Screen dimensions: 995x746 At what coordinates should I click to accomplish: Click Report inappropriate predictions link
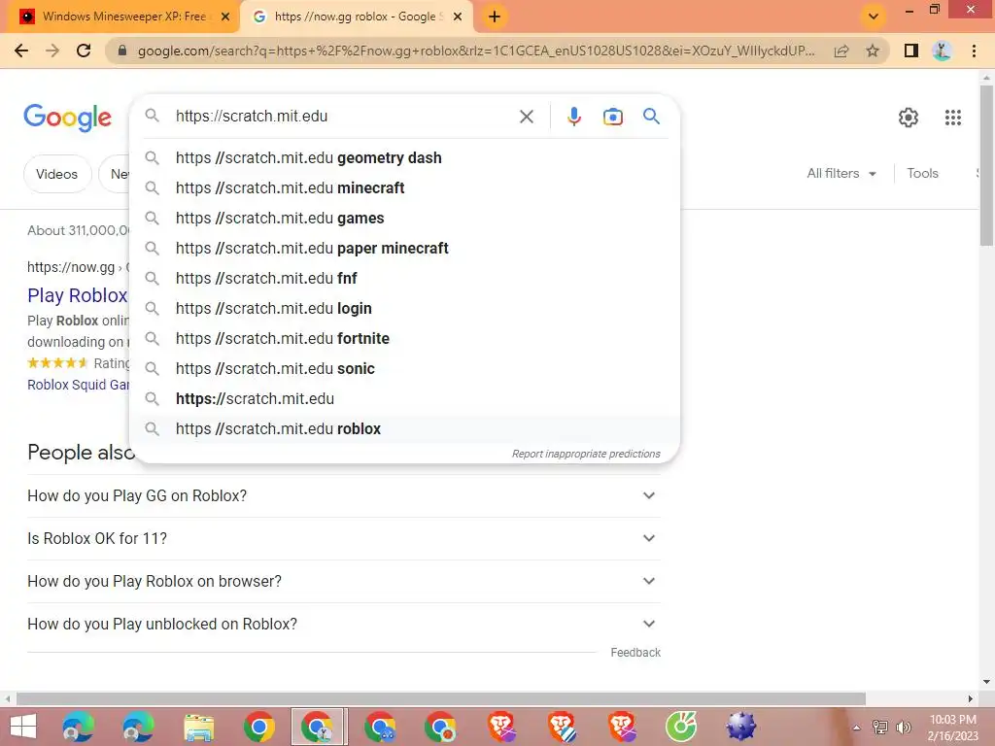(x=586, y=455)
